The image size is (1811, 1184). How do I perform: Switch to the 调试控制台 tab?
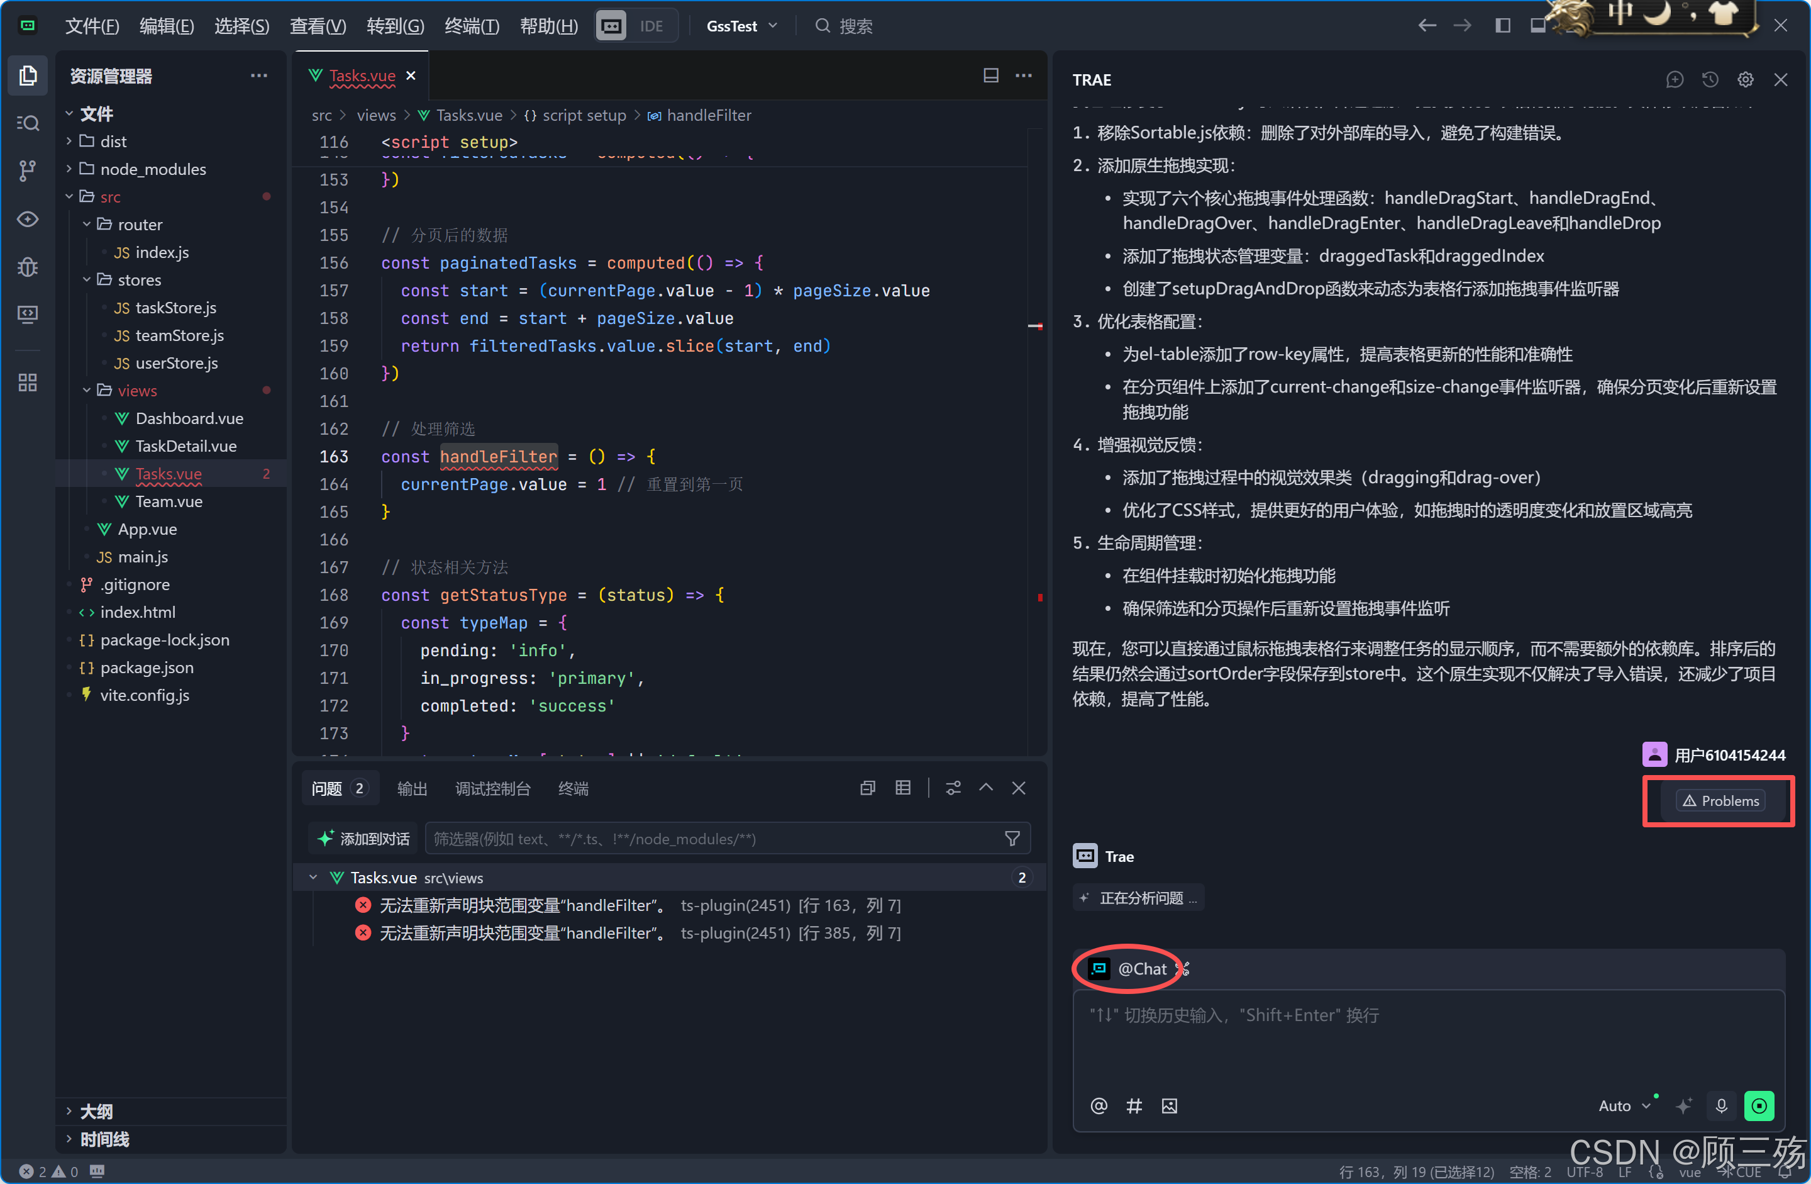click(x=492, y=789)
